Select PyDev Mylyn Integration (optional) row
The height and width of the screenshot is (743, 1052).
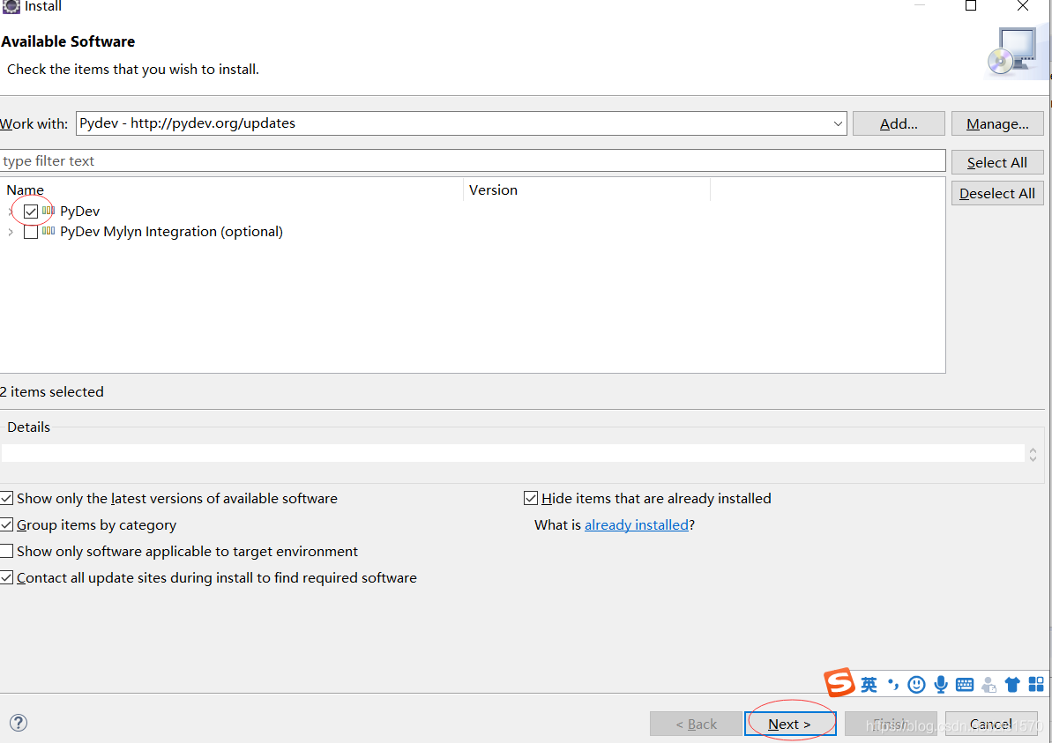pos(171,231)
